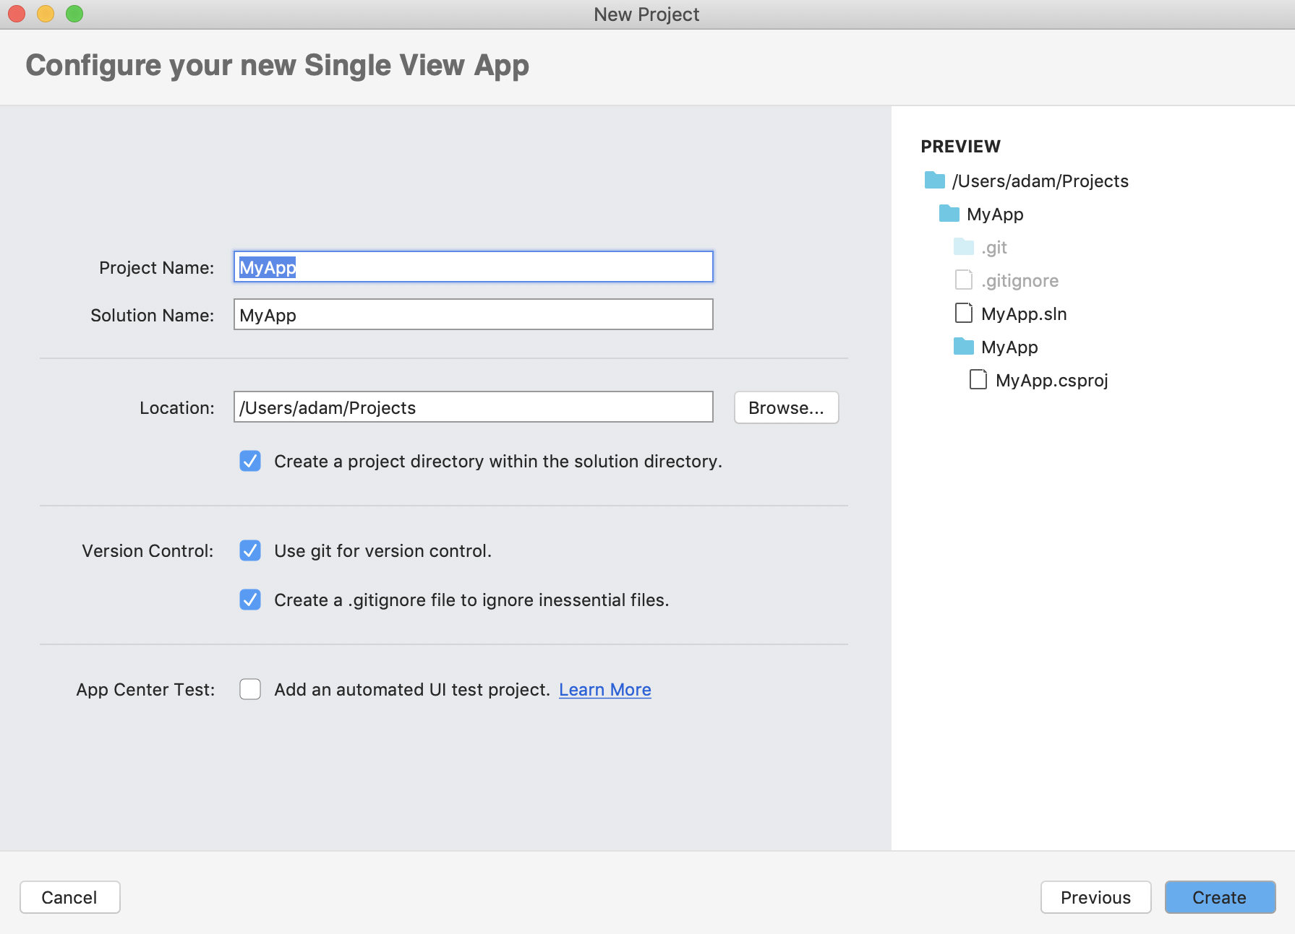Focus the Project Name text field
Image resolution: width=1295 pixels, height=934 pixels.
coord(473,267)
